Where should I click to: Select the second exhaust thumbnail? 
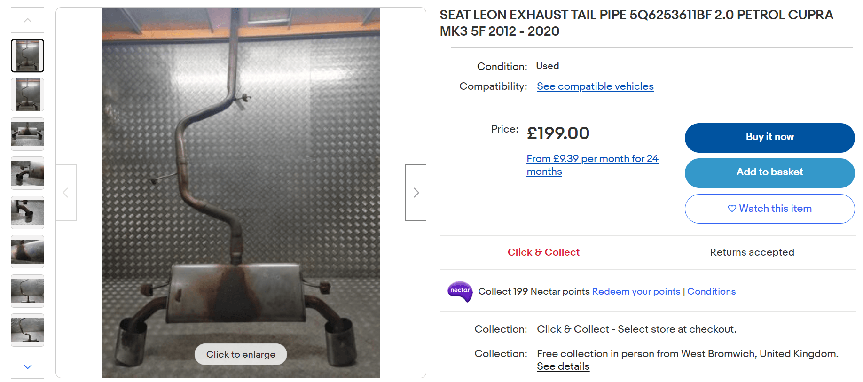28,94
